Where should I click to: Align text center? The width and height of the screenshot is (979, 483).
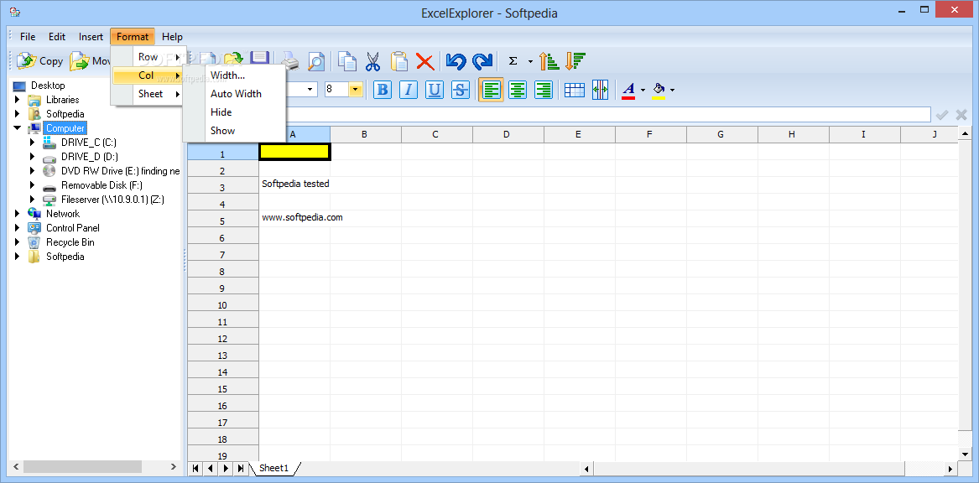(518, 90)
